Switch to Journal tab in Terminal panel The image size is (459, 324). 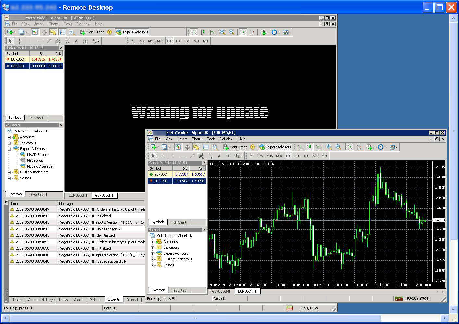click(x=132, y=300)
